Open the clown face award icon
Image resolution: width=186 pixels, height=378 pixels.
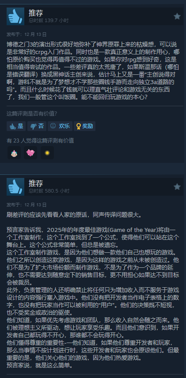point(14,153)
